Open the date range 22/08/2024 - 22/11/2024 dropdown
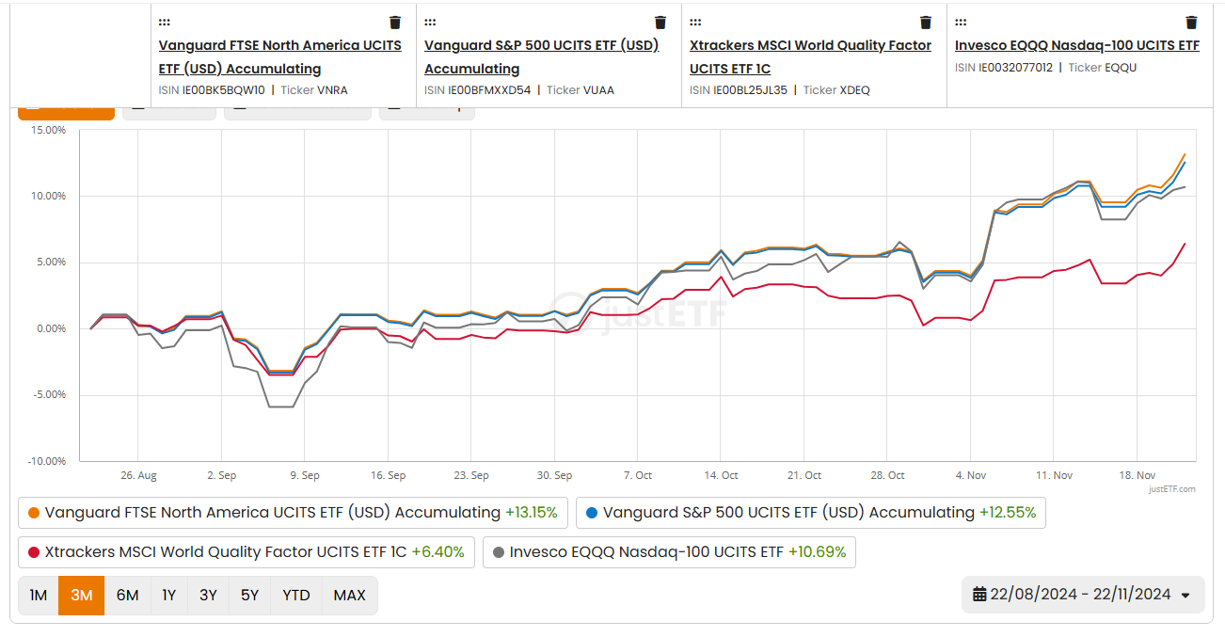Screen dimensions: 1225x637 click(x=1083, y=594)
